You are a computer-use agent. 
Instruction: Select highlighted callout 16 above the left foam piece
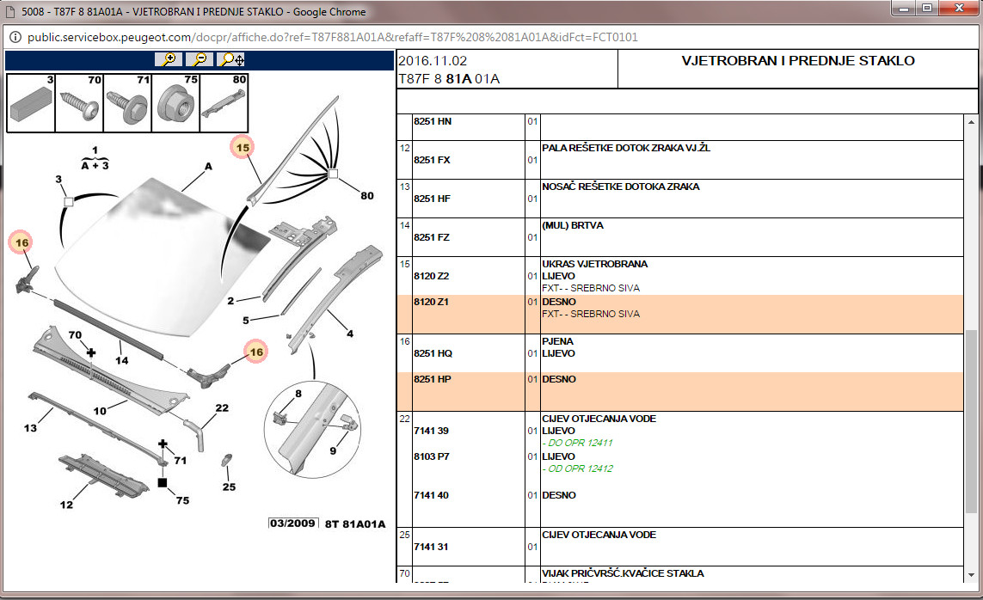[x=22, y=242]
